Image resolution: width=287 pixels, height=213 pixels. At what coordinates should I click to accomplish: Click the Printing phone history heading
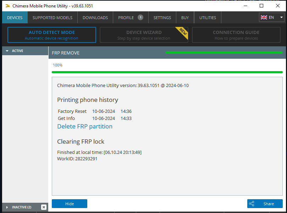[88, 100]
